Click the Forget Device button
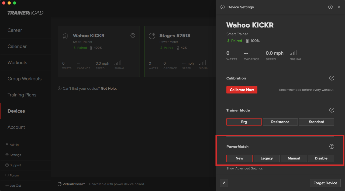 (325, 183)
